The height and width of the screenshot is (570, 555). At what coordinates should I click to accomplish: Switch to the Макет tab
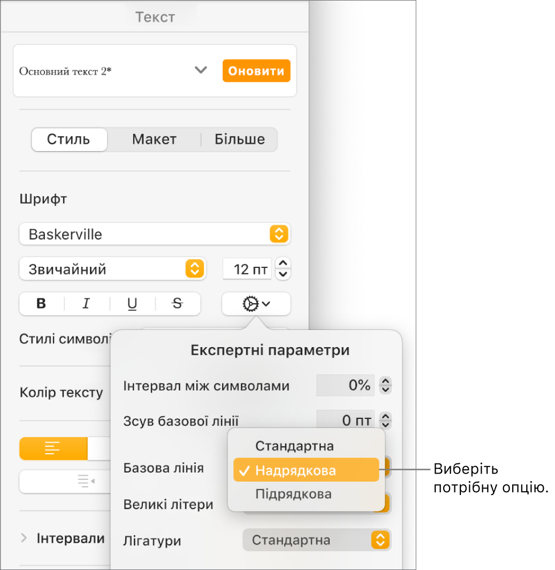[x=154, y=140]
